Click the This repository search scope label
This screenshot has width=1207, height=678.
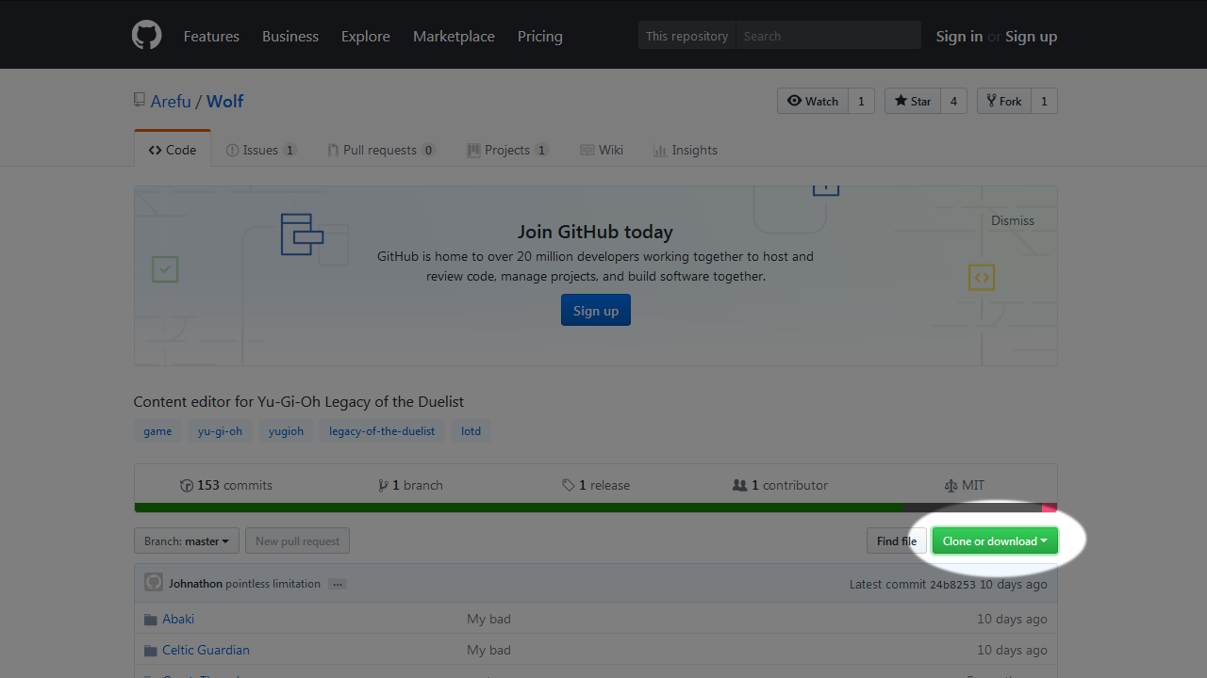coord(686,36)
